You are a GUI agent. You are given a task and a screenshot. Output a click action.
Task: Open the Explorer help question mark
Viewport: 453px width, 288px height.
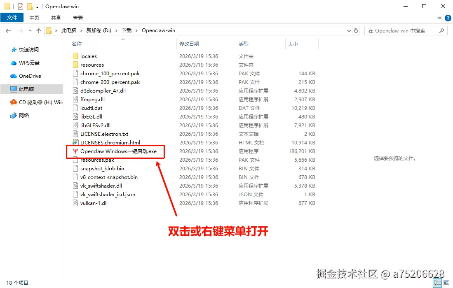point(448,18)
